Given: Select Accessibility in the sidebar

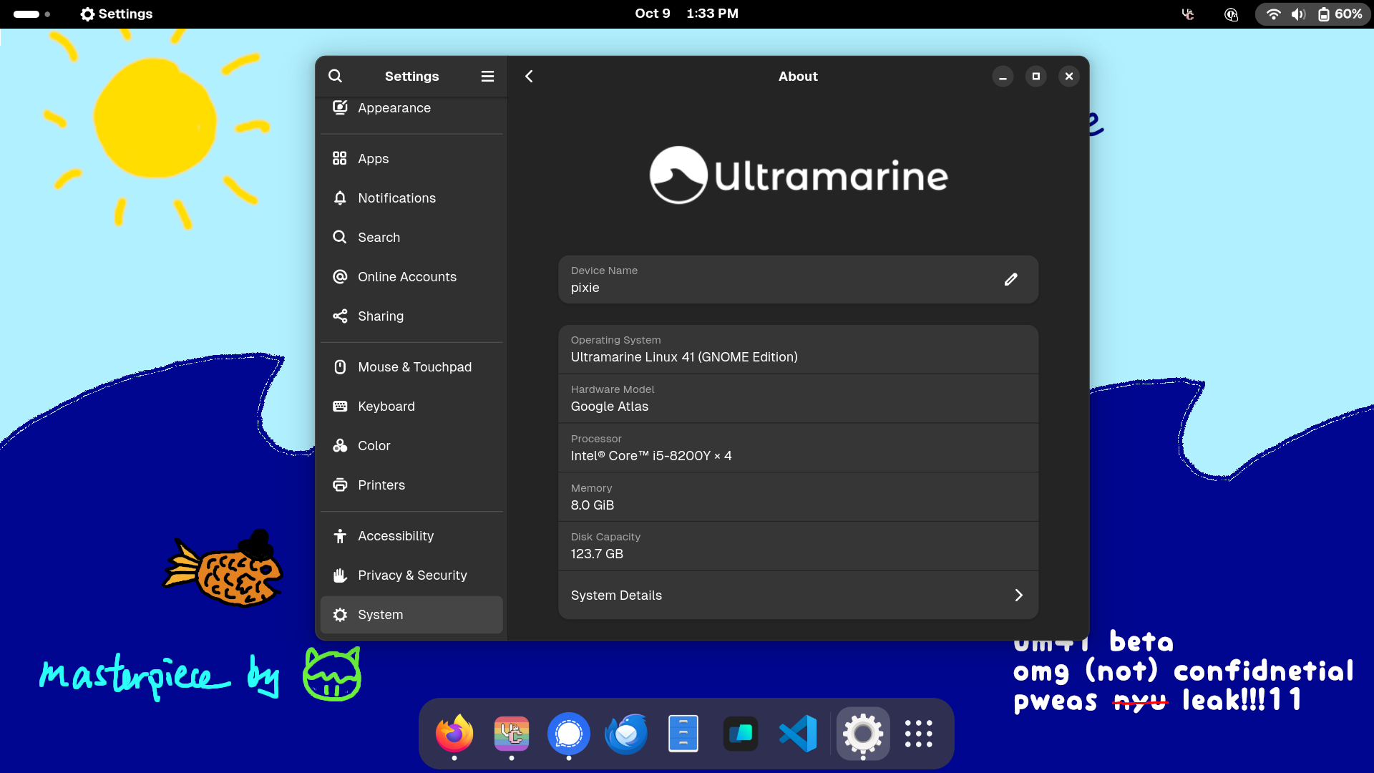Looking at the screenshot, I should click(x=396, y=536).
